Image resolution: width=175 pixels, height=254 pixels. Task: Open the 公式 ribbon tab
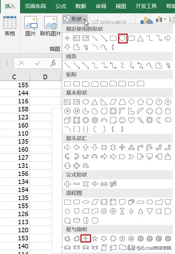(x=60, y=6)
